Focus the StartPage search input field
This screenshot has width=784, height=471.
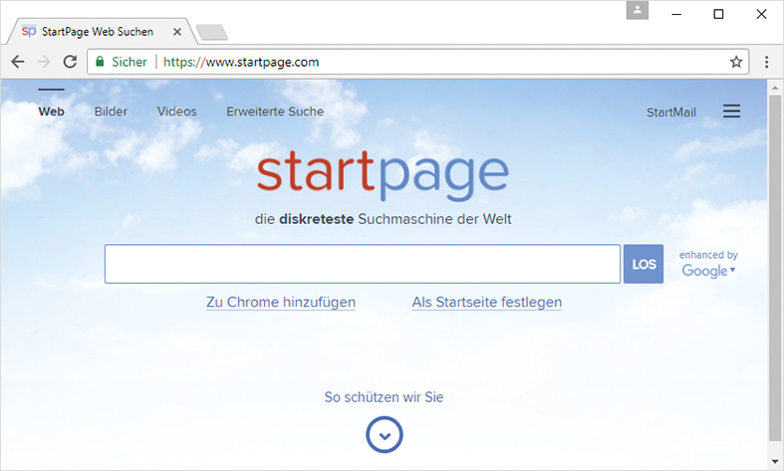[363, 264]
